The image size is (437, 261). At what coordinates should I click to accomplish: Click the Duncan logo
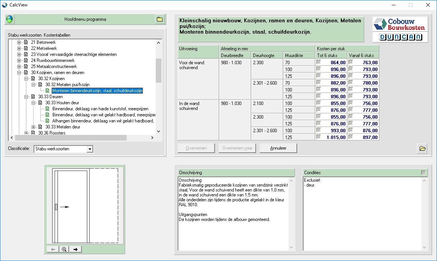click(400, 37)
